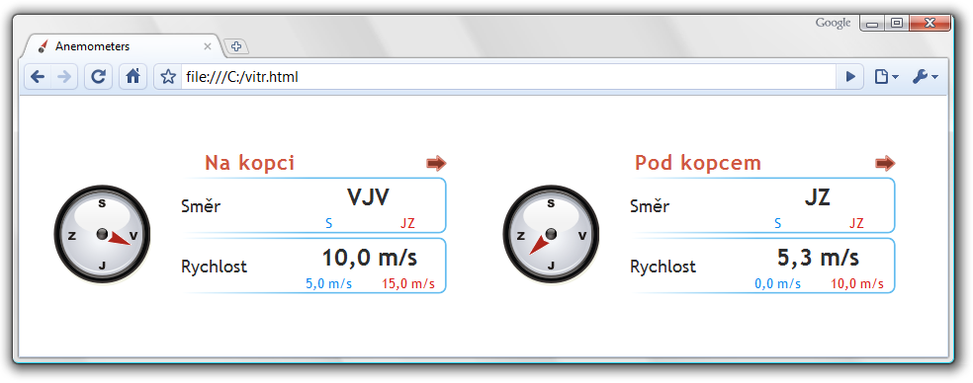Click the Pod kopcem heading

698,163
